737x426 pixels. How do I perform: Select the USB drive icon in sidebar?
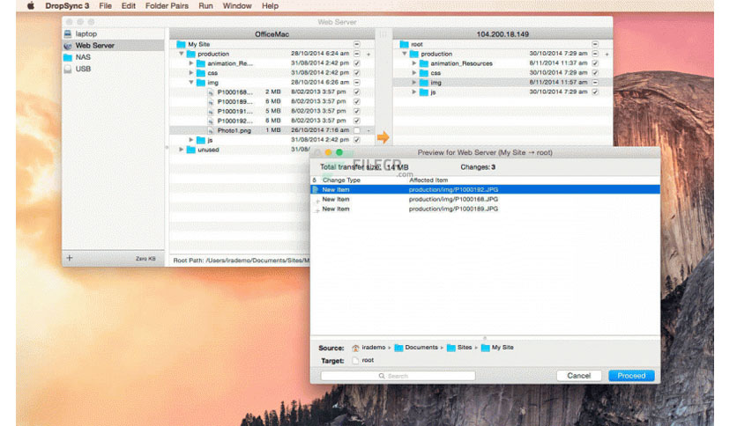[68, 69]
